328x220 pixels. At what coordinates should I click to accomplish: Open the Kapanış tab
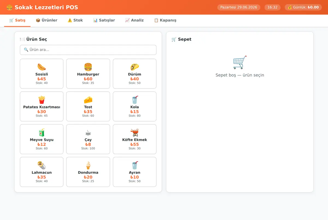tap(165, 20)
